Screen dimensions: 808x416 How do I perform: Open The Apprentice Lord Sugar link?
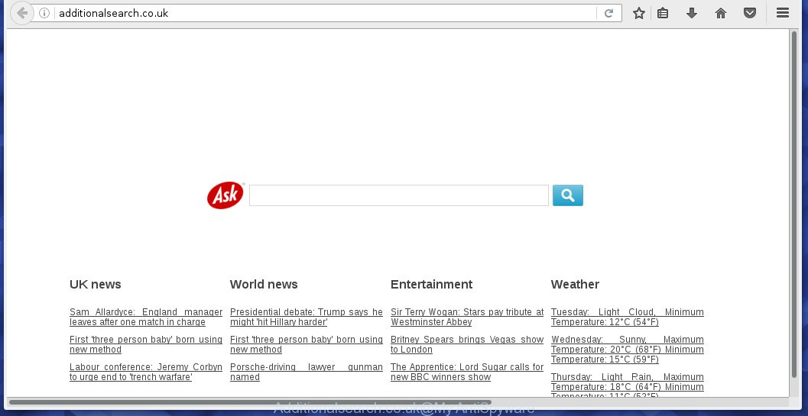[467, 372]
